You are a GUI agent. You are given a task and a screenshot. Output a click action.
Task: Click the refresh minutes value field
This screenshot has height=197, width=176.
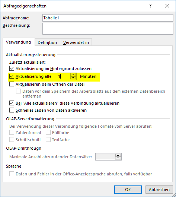(x=64, y=76)
